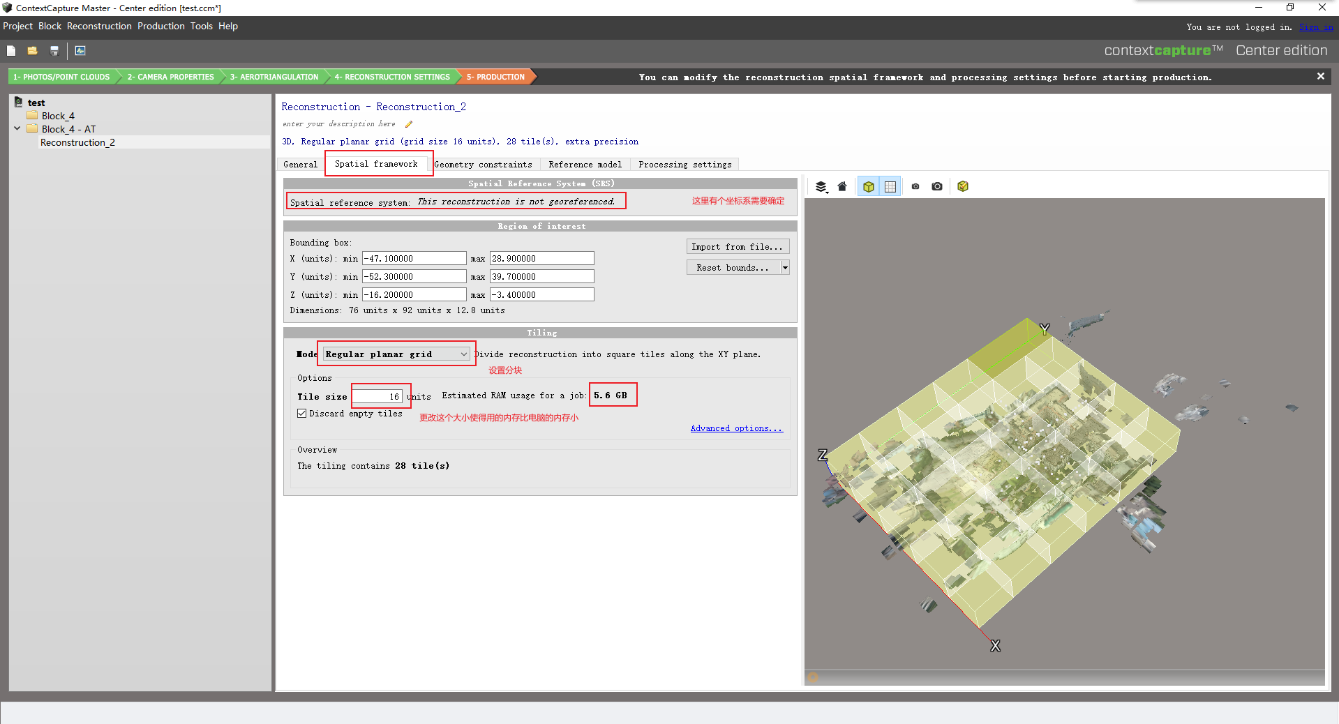The width and height of the screenshot is (1339, 724).
Task: Toggle tiling grid display in 3D view
Action: pyautogui.click(x=890, y=187)
